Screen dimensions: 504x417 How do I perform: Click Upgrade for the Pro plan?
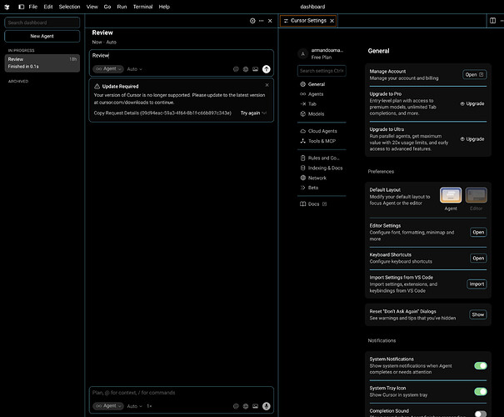pos(472,103)
